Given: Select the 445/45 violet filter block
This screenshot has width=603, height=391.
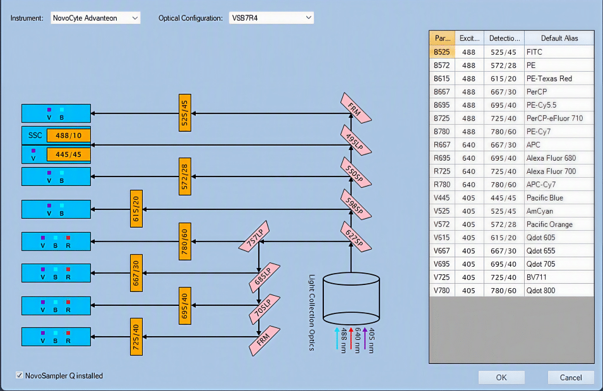Looking at the screenshot, I should point(68,155).
